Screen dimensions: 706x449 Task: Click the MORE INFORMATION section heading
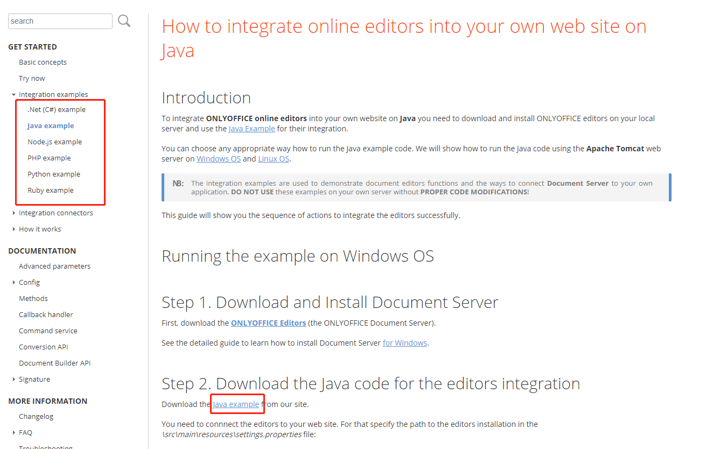click(47, 401)
